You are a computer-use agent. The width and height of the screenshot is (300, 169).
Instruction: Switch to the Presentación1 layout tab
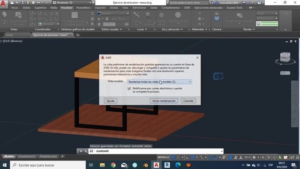coord(27,156)
